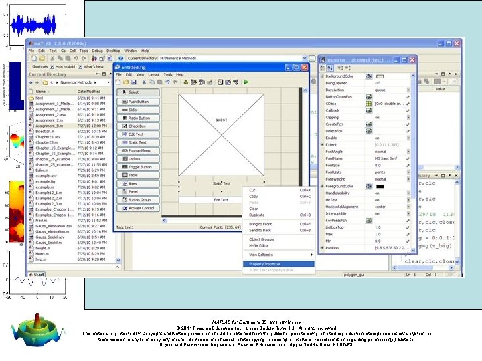Image resolution: width=482 pixels, height=361 pixels.
Task: Click the Run Figure green arrow in GUIDE
Action: coord(246,82)
